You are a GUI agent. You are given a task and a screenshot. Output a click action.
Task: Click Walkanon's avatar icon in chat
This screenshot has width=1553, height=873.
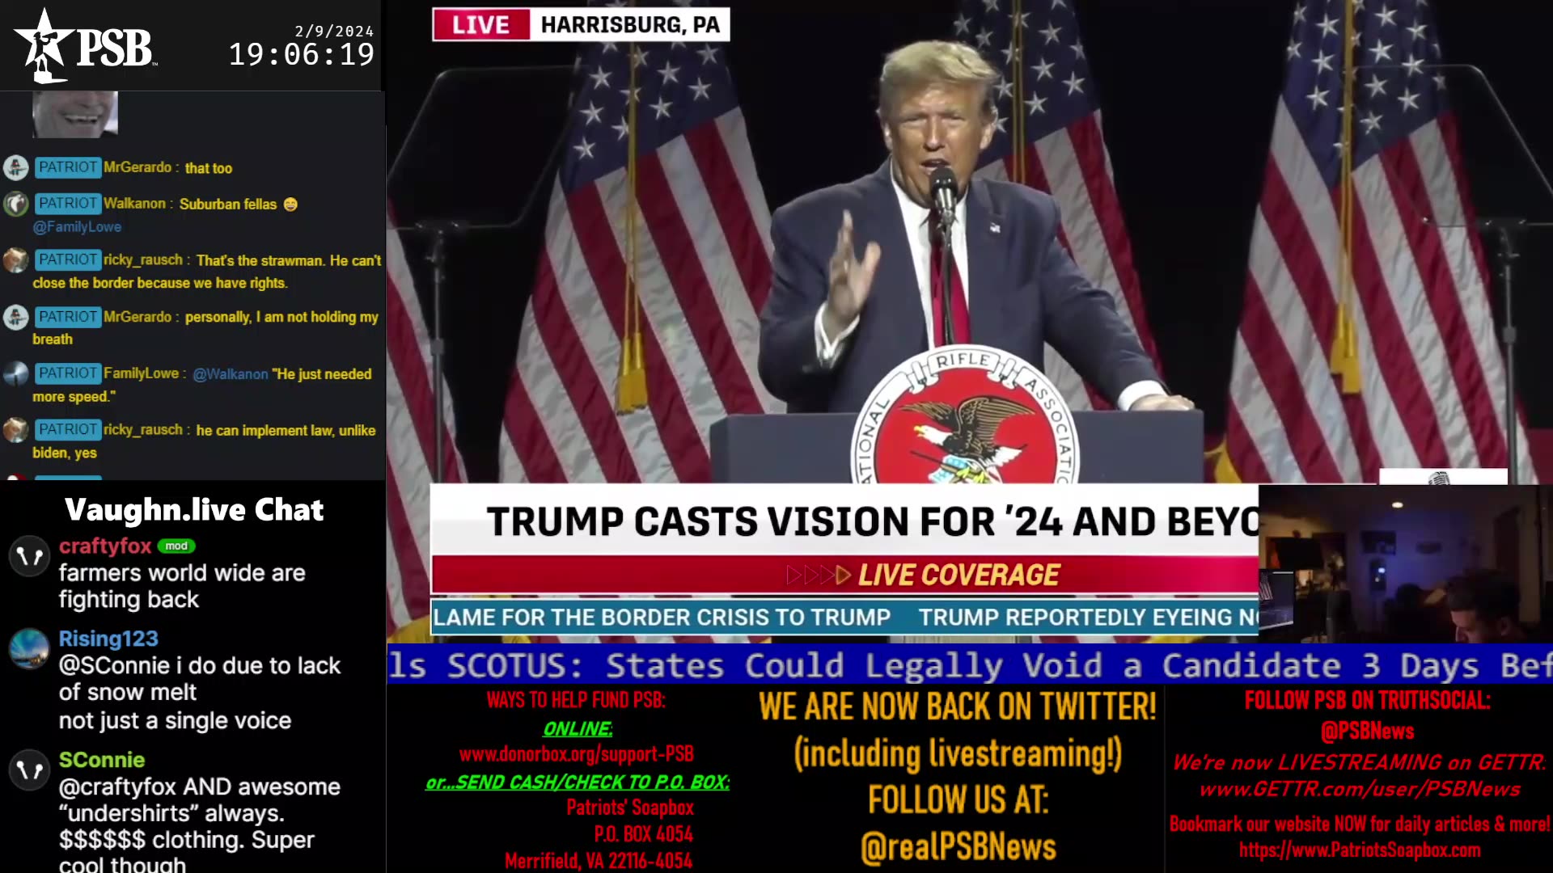pos(15,204)
